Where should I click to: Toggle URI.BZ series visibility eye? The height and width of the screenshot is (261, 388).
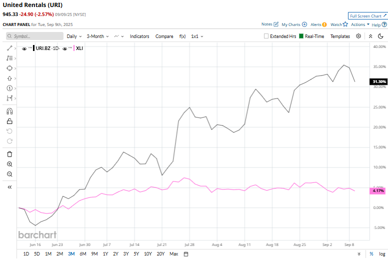point(24,48)
